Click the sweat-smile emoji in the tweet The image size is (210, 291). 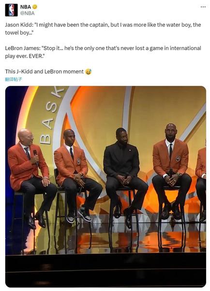pyautogui.click(x=89, y=72)
